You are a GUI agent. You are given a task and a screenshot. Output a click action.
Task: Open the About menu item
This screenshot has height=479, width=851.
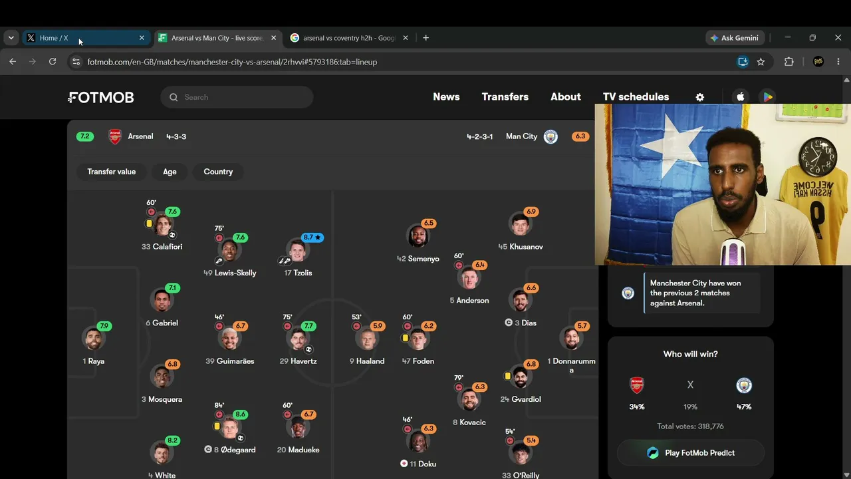click(x=566, y=97)
